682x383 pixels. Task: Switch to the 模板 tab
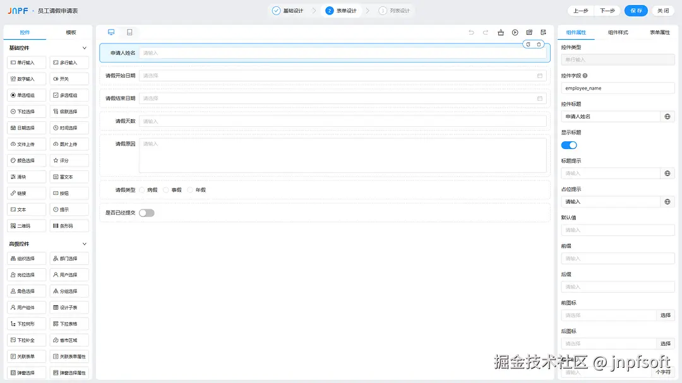click(x=71, y=33)
